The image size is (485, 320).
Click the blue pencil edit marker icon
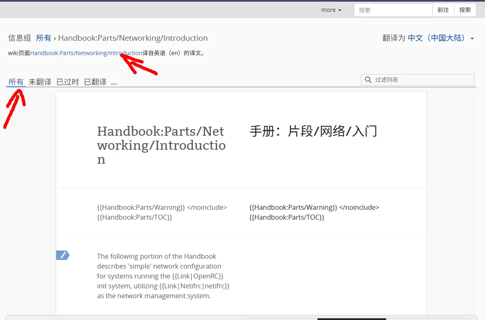63,255
